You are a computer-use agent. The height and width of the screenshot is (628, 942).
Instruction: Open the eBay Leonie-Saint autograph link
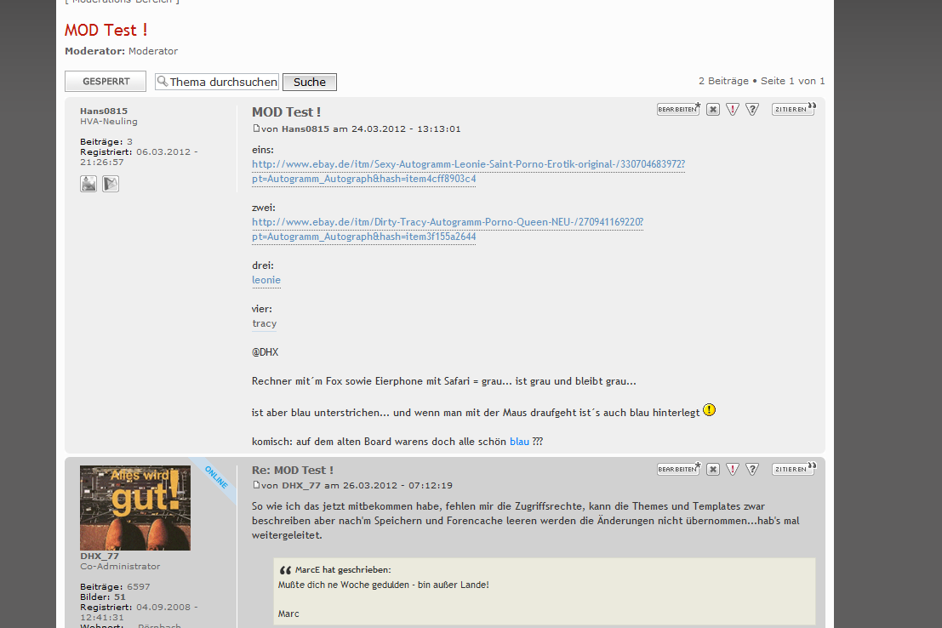click(468, 171)
